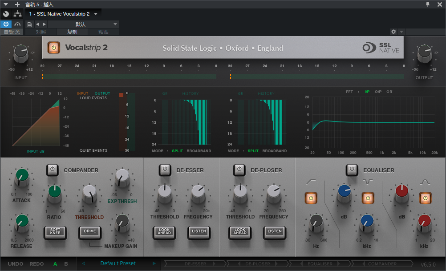The image size is (446, 271).
Task: Open the routing/sidechain icon
Action: [18, 14]
